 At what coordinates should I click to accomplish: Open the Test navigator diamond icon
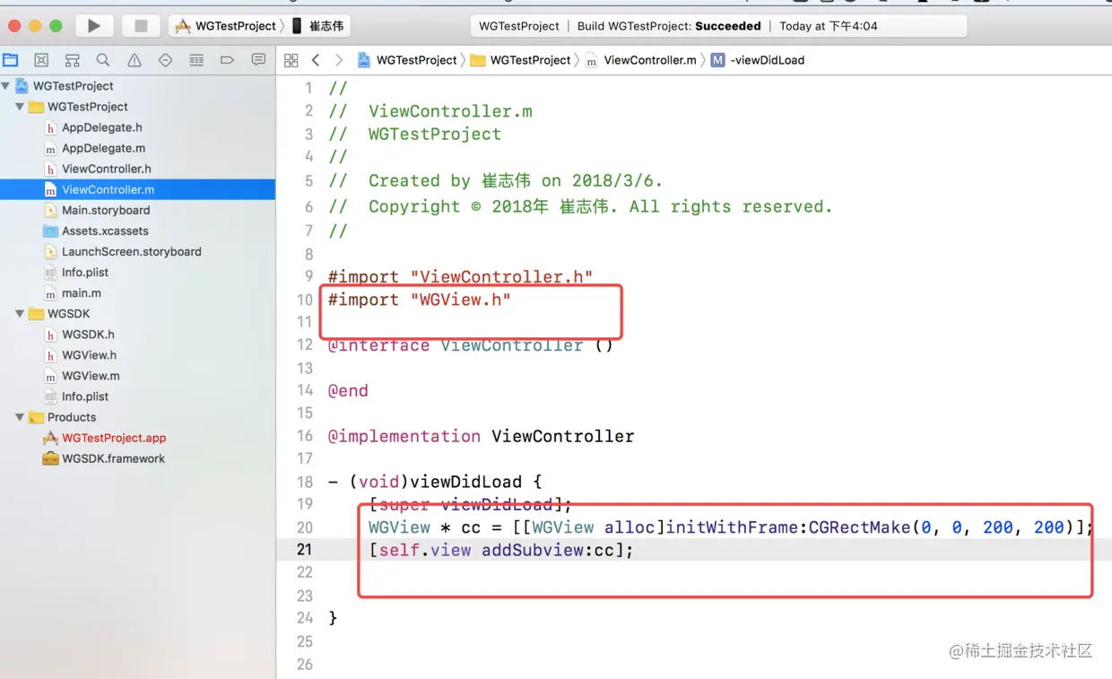click(x=165, y=60)
